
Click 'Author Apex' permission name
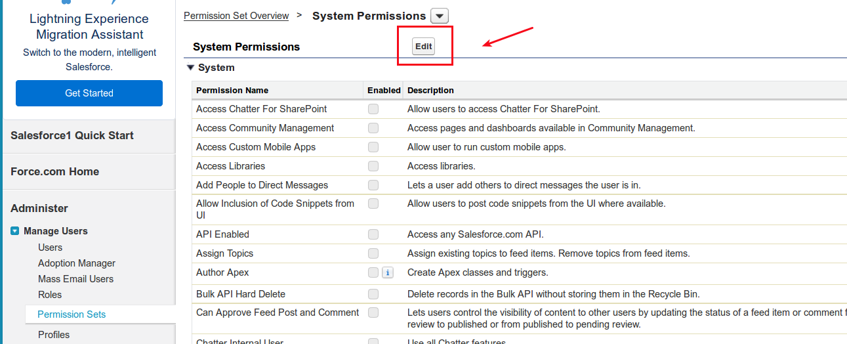(x=222, y=272)
